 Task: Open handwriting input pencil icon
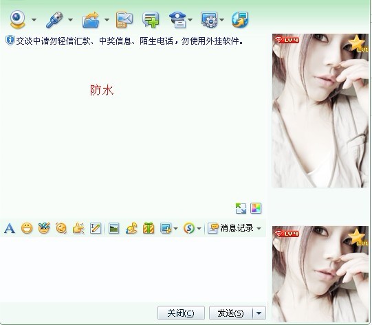(96, 229)
